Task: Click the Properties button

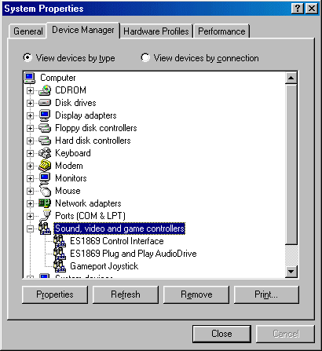Action: click(55, 294)
